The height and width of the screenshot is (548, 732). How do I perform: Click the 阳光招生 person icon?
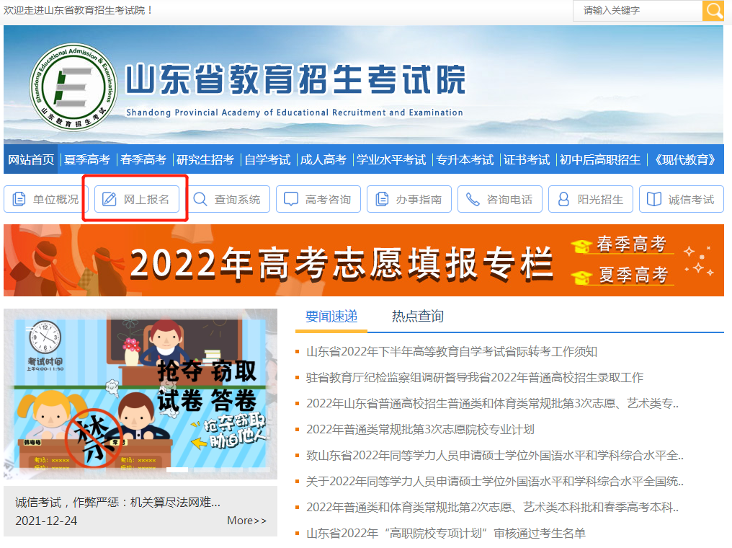562,199
